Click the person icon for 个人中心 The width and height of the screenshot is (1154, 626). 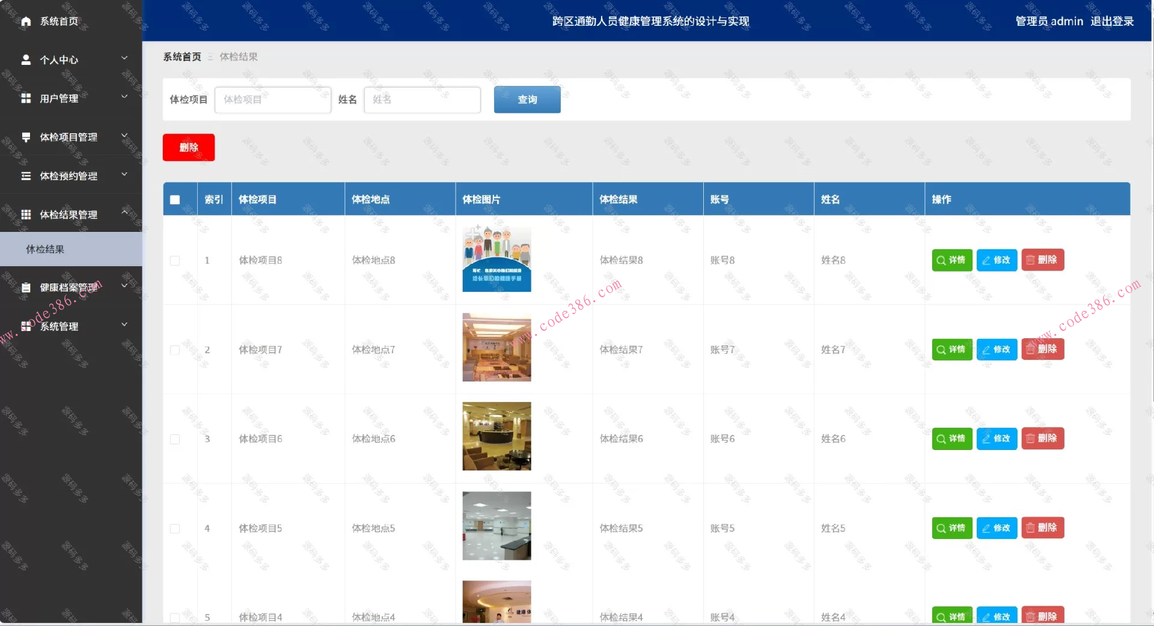pos(25,59)
